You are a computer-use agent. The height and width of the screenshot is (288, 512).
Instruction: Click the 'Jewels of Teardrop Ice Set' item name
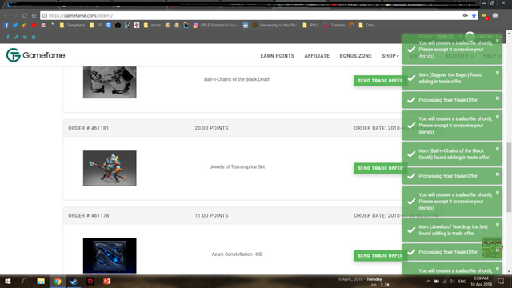point(237,166)
